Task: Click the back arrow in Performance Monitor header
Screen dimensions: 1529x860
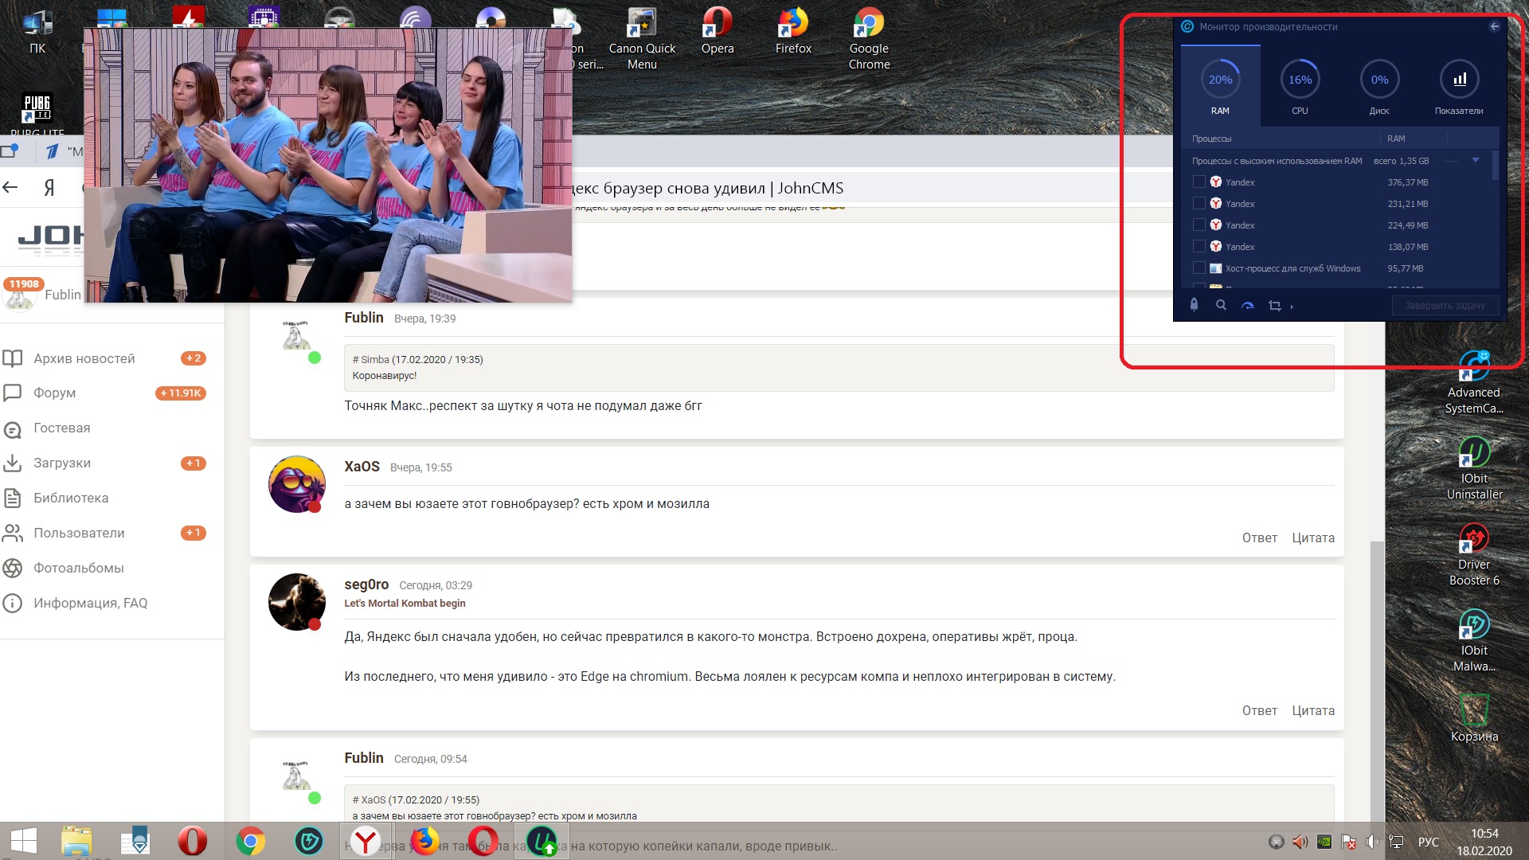Action: (x=1495, y=26)
